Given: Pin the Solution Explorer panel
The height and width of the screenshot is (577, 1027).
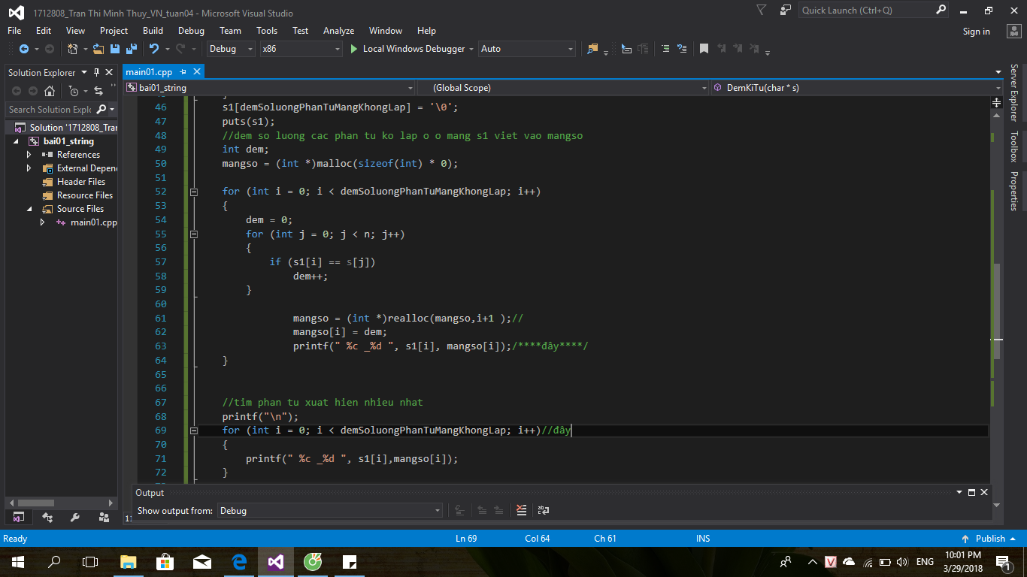Looking at the screenshot, I should click(x=95, y=72).
